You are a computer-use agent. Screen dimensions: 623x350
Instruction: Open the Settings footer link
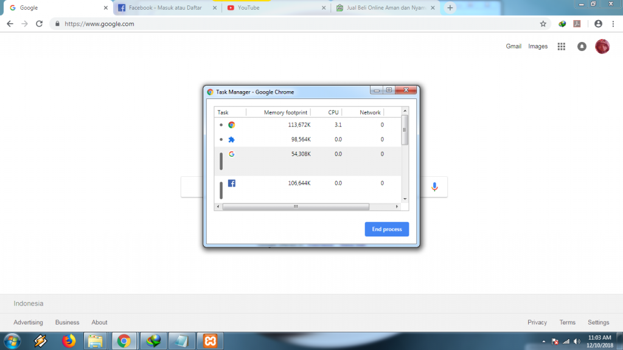click(x=599, y=322)
